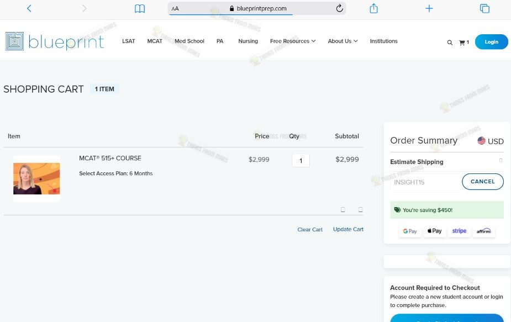This screenshot has width=511, height=322.
Task: Cancel the applied coupon code
Action: click(x=483, y=182)
